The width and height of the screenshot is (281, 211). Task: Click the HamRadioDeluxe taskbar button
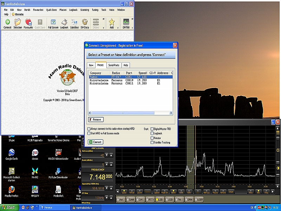86,207
